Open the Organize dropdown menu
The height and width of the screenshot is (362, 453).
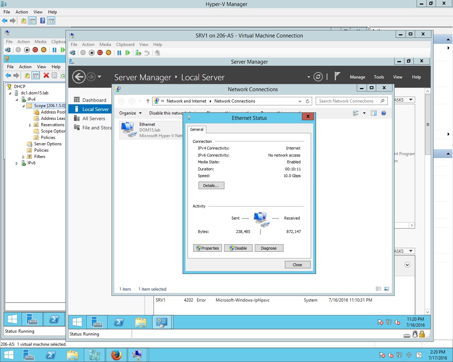(130, 113)
